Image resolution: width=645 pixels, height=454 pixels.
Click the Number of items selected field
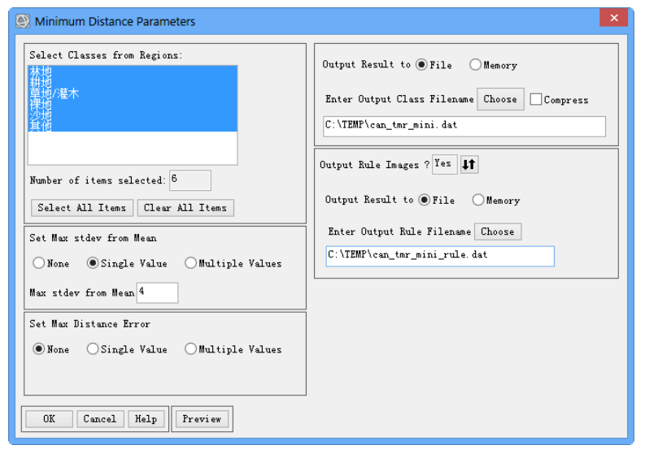pos(190,180)
